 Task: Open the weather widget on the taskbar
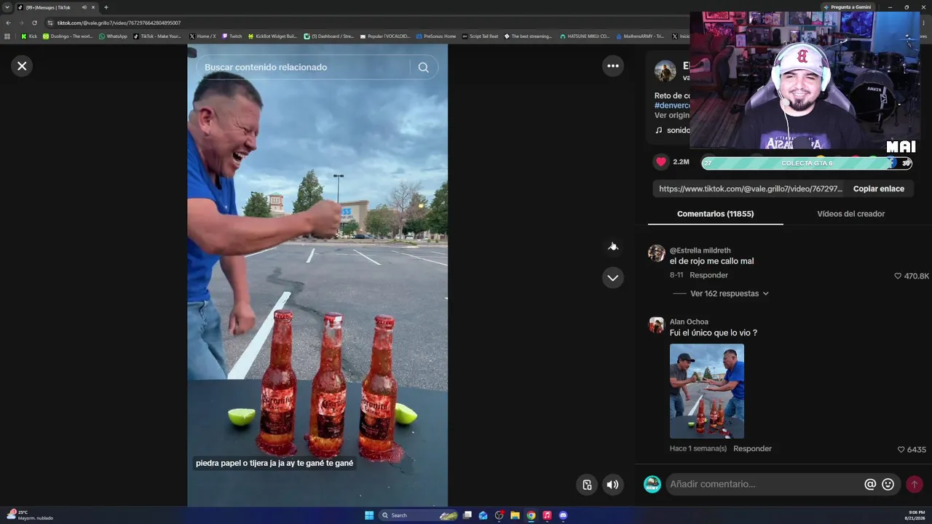tap(29, 515)
